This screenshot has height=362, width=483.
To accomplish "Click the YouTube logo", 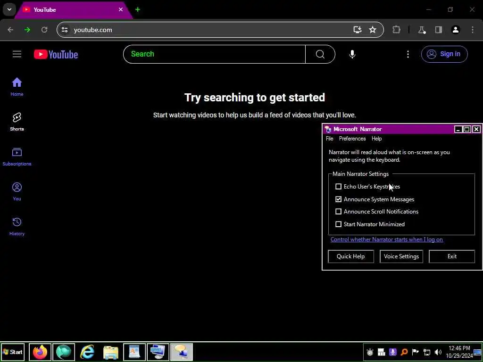I will (56, 55).
